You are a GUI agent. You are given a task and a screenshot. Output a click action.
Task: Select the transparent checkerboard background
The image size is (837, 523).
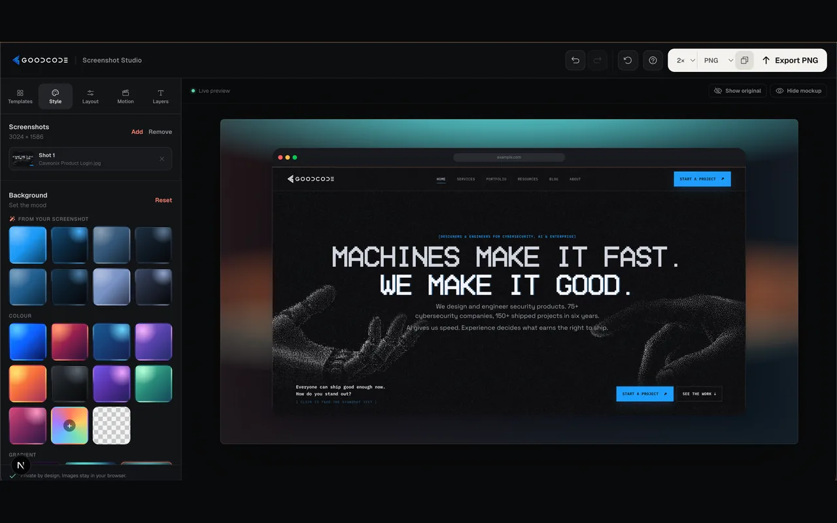click(x=111, y=426)
